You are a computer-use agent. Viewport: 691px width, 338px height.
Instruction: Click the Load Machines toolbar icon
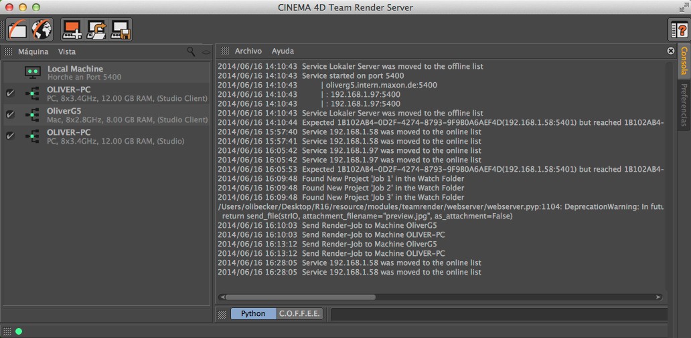coord(96,29)
